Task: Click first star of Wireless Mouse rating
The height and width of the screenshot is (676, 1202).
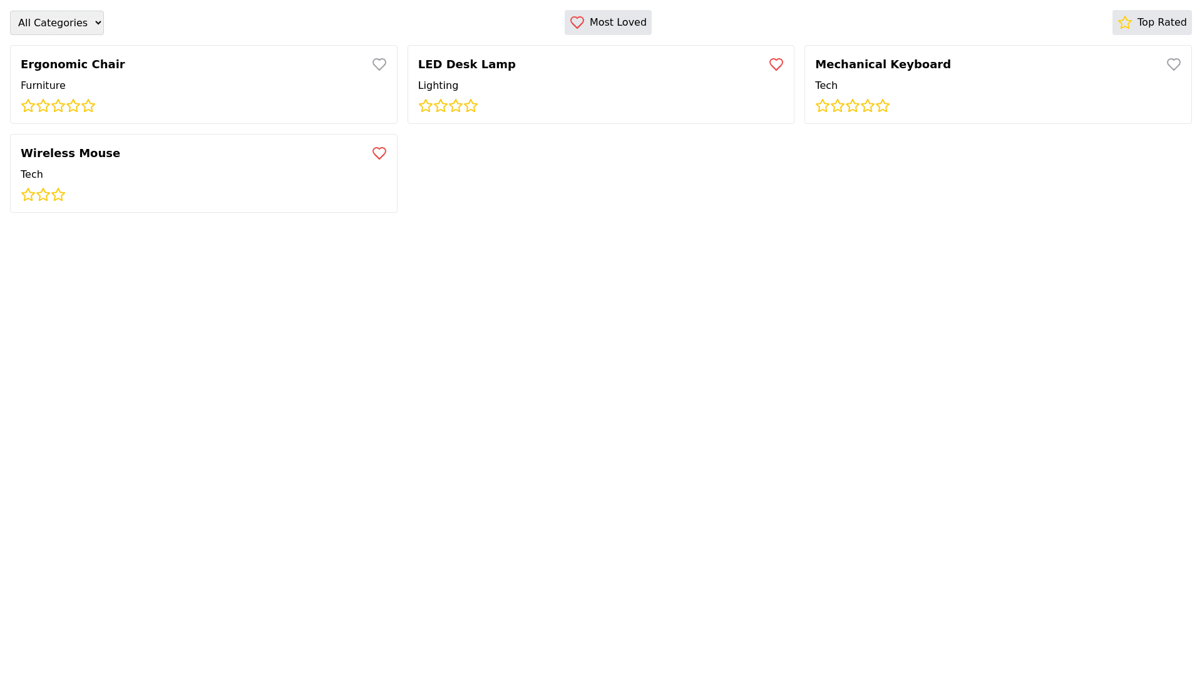Action: click(x=28, y=195)
